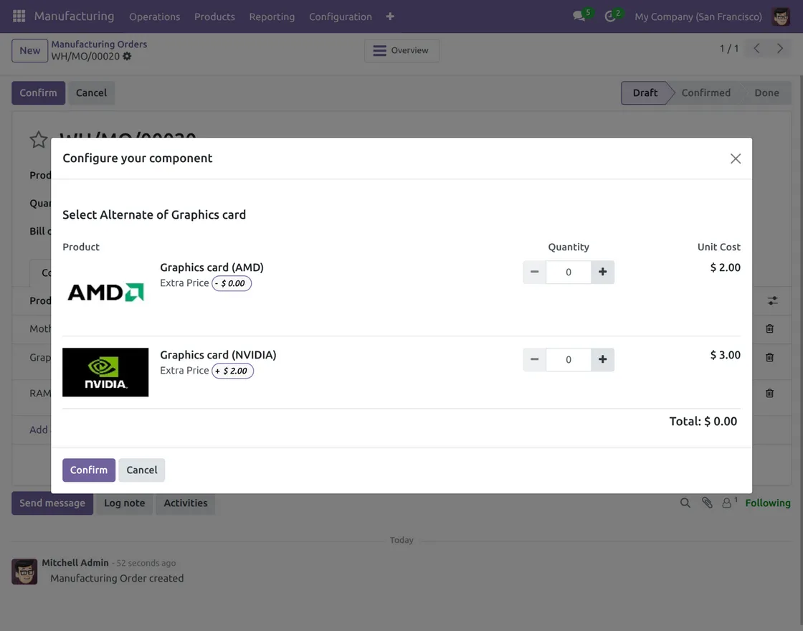Click the Graphics card (AMD) product name
This screenshot has width=803, height=631.
[212, 267]
